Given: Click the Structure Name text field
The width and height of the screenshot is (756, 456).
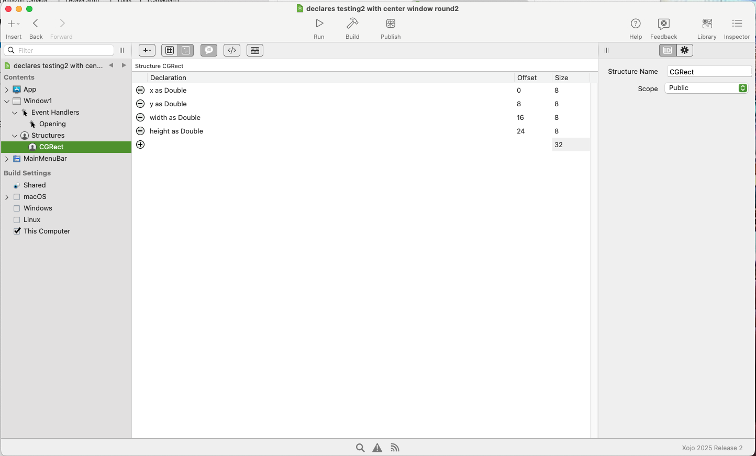Looking at the screenshot, I should pyautogui.click(x=709, y=72).
